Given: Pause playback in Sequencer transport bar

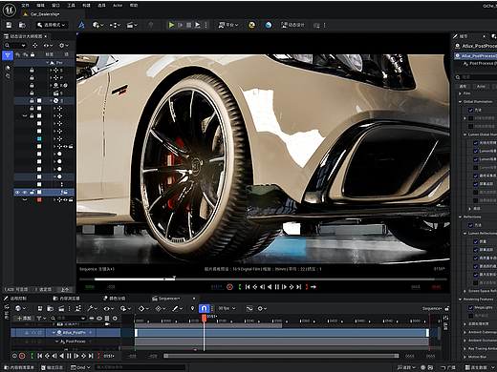Looking at the screenshot, I should [x=69, y=356].
